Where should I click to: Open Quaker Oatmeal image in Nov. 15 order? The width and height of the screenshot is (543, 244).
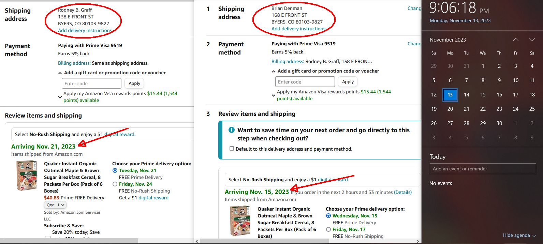pyautogui.click(x=240, y=221)
